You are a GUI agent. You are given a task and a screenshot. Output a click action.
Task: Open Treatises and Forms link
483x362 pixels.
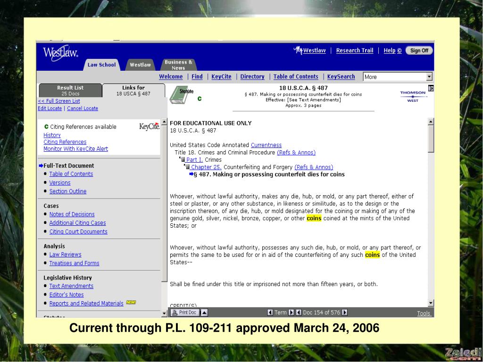coord(74,263)
